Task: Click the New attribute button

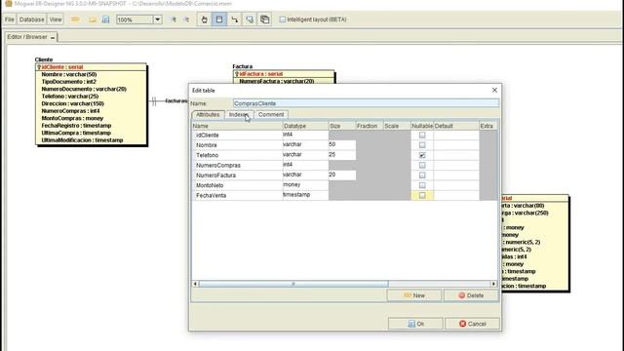Action: [414, 295]
